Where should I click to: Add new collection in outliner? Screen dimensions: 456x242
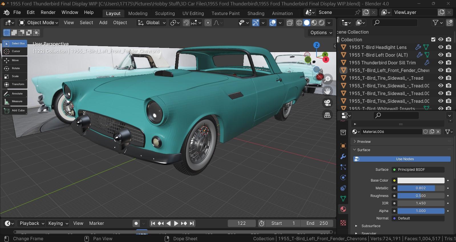(x=449, y=22)
